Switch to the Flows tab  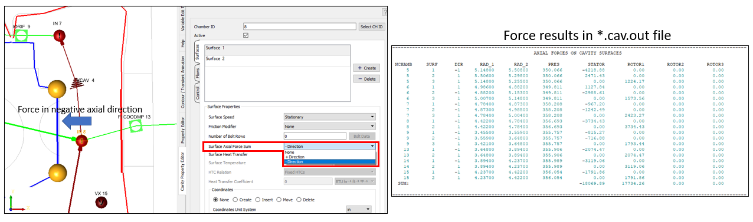click(198, 74)
